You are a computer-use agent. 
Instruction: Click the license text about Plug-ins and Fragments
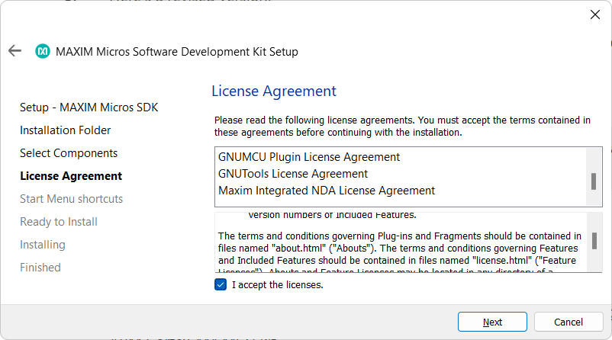click(x=400, y=248)
